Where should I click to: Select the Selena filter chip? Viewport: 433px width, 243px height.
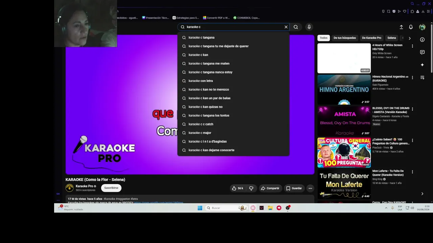[392, 38]
